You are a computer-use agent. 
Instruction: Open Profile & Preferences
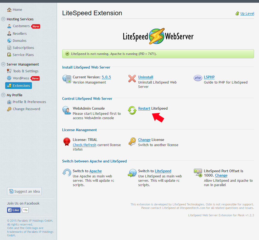(x=29, y=102)
